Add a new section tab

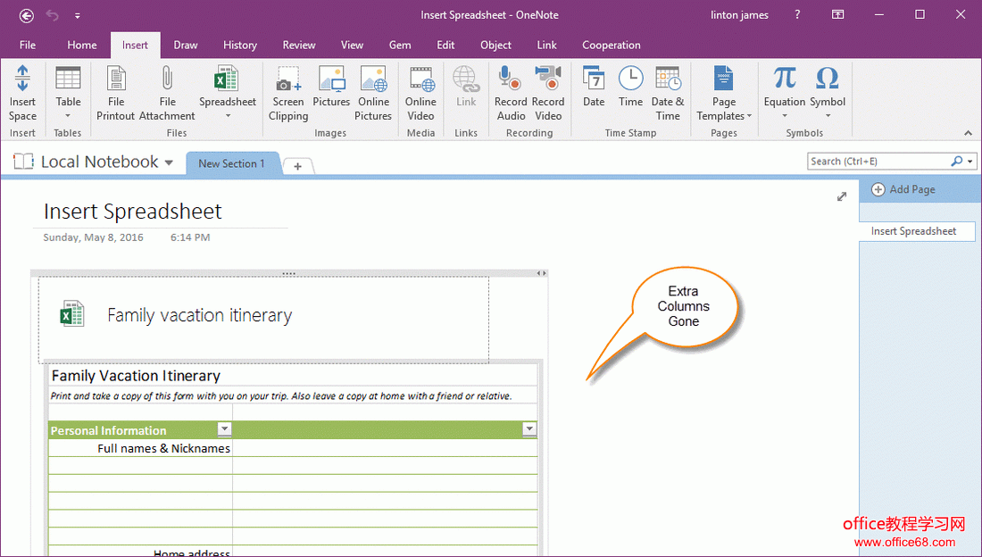tap(298, 166)
